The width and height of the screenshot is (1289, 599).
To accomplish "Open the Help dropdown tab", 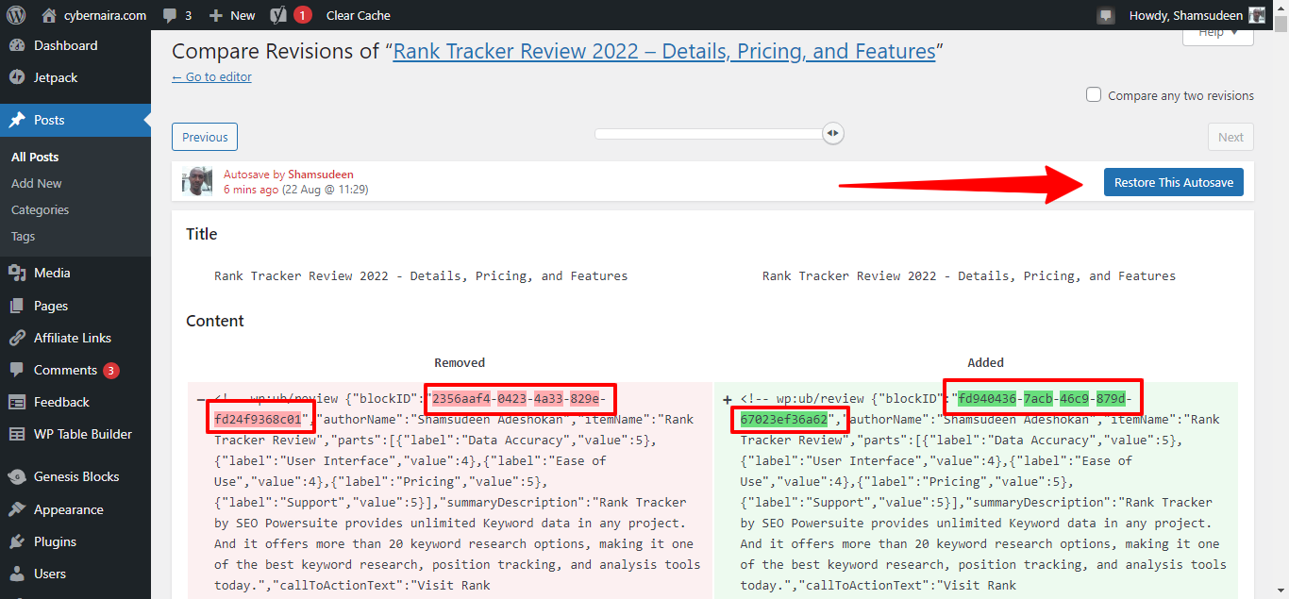I will tap(1217, 35).
